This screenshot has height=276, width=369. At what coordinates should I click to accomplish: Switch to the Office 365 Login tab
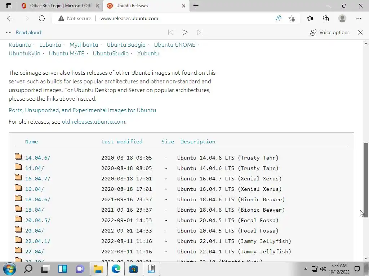tap(60, 6)
